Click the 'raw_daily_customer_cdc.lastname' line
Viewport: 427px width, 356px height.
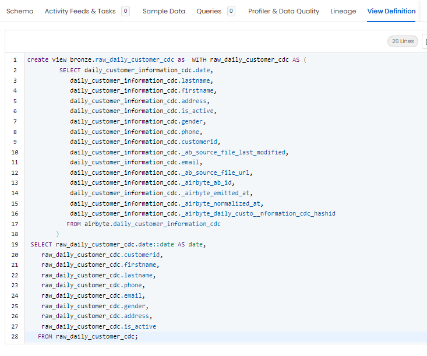[98, 275]
